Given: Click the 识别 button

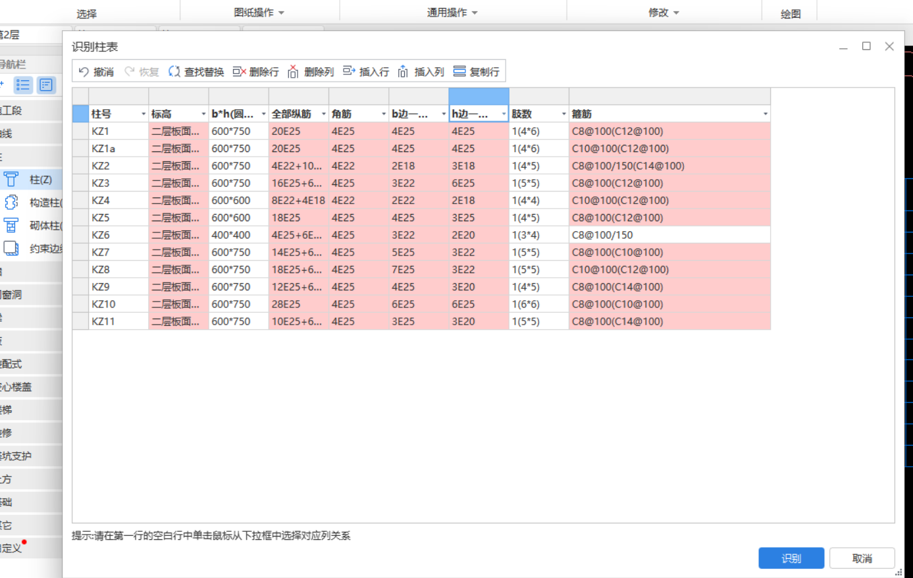Looking at the screenshot, I should coord(791,558).
